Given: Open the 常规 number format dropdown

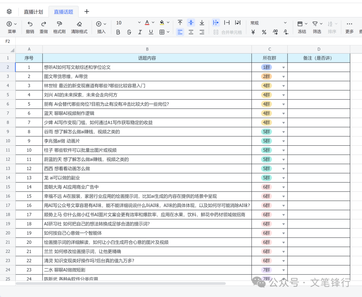Looking at the screenshot, I should coord(268,23).
